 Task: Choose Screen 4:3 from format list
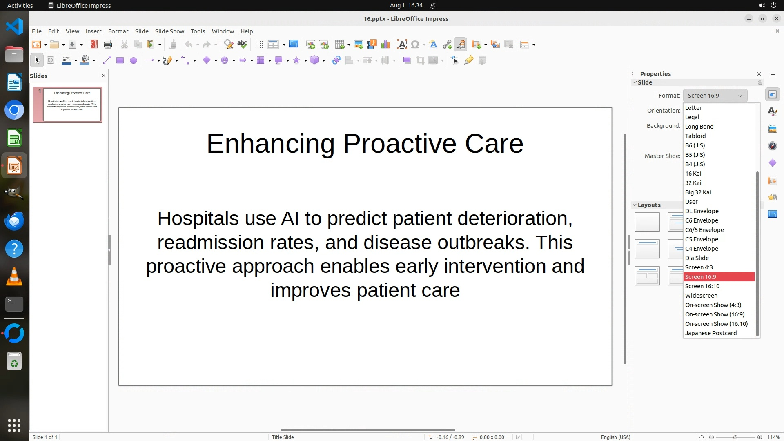tap(699, 267)
